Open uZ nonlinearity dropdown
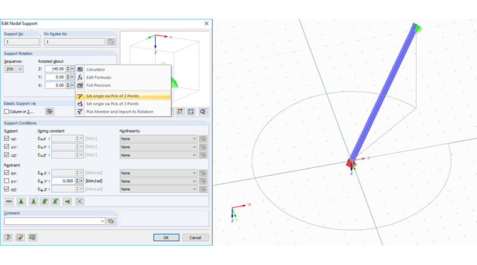Screen dimensions: 477x265 [x=159, y=155]
